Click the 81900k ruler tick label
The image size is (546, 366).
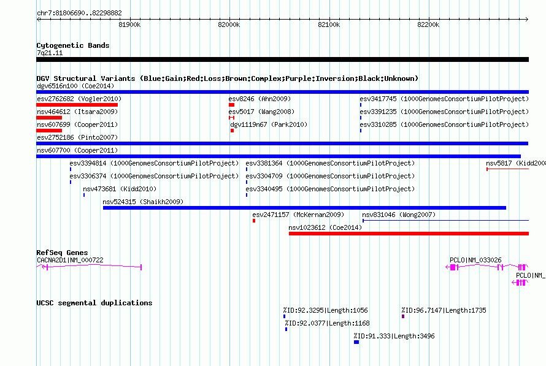(129, 25)
